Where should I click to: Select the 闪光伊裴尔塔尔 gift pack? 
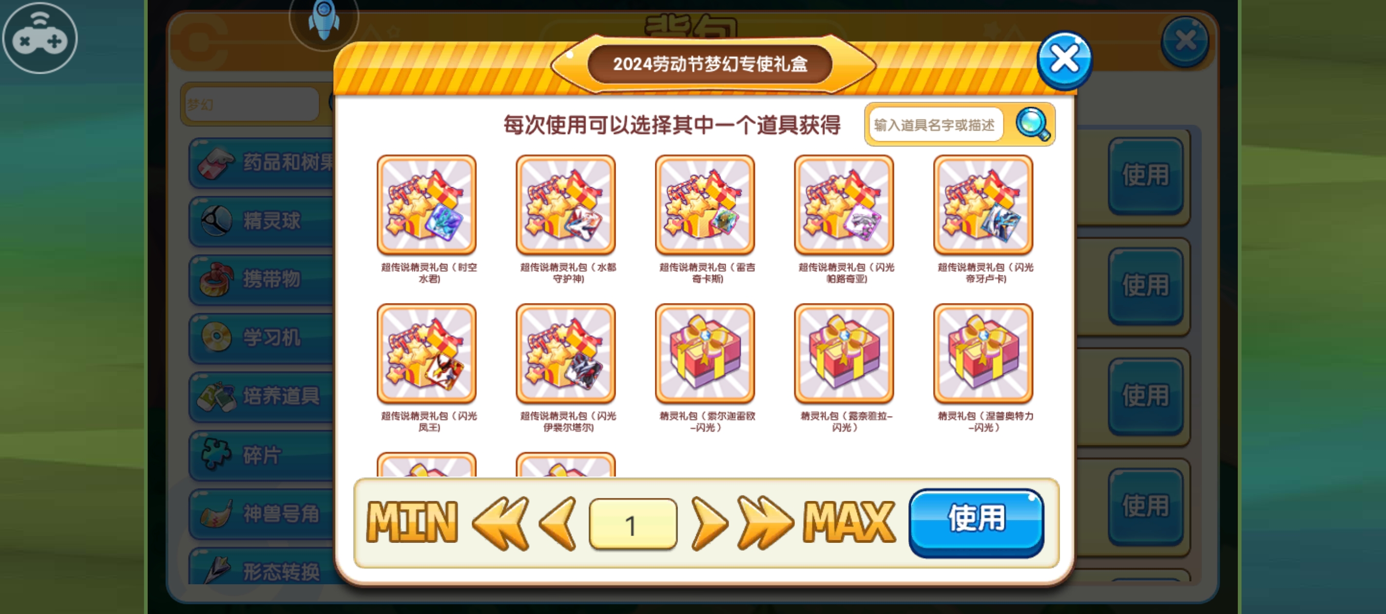coord(565,354)
